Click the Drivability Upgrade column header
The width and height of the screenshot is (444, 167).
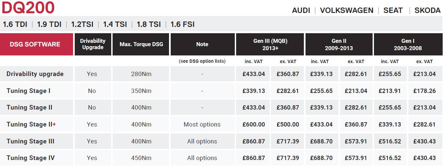93,44
